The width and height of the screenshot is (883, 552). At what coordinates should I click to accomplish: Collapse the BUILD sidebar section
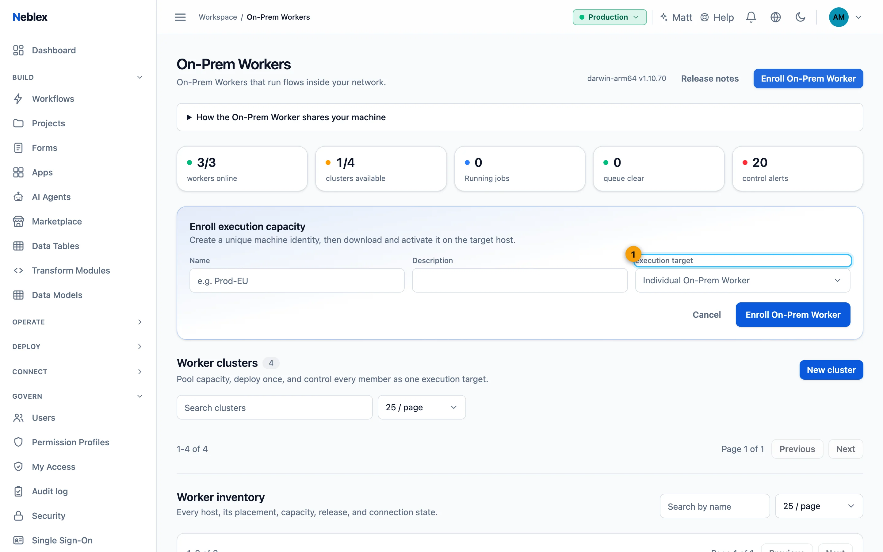(x=78, y=77)
